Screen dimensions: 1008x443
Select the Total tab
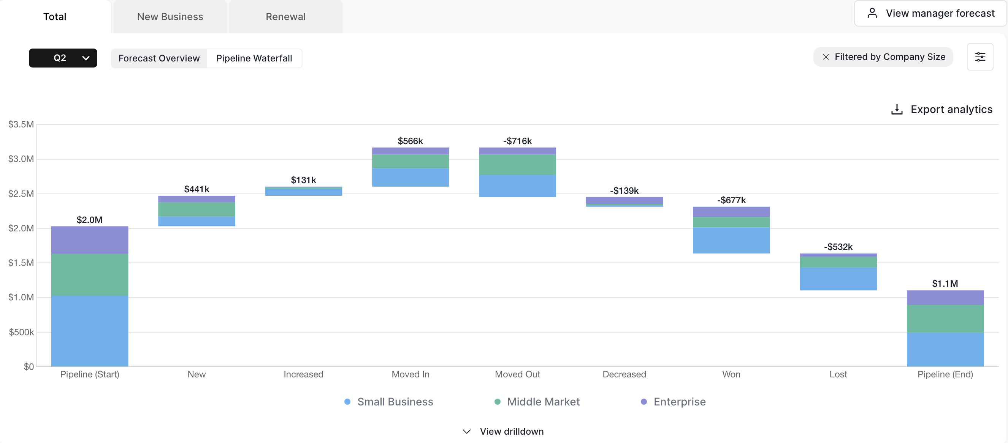pyautogui.click(x=55, y=17)
